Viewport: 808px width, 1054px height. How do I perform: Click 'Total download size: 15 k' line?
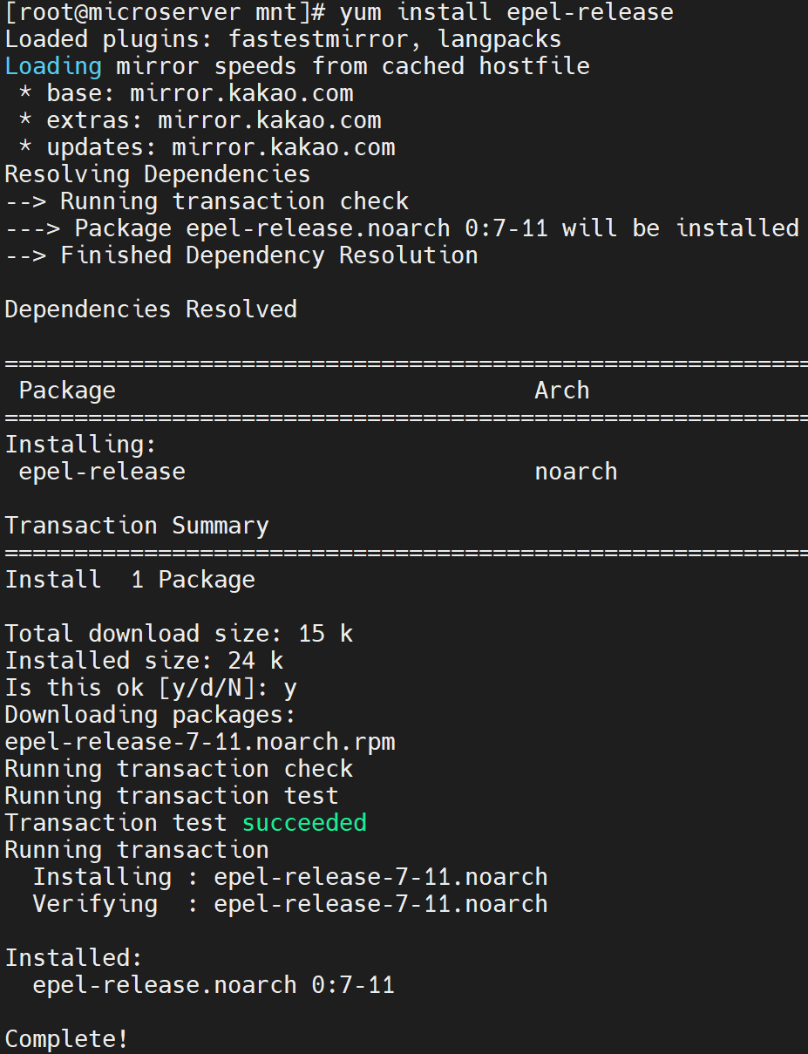(x=179, y=634)
